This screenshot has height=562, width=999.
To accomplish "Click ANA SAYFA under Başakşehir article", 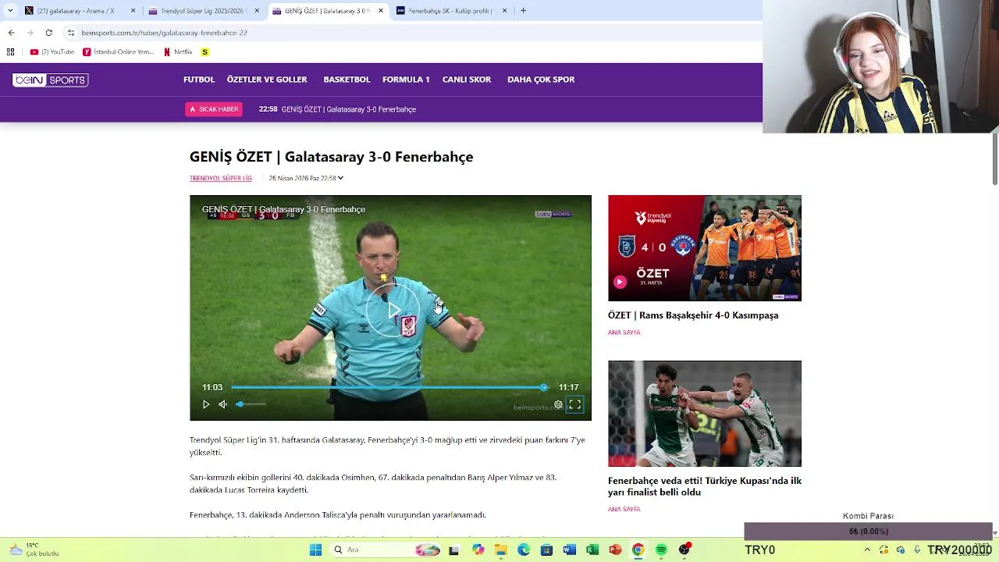I will [x=624, y=333].
